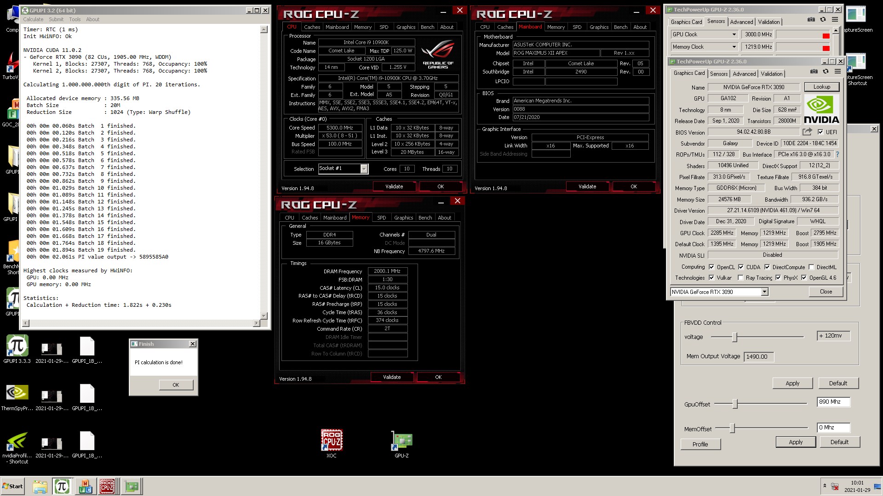Click NVIDIA logo in GPU-Z
Image resolution: width=883 pixels, height=496 pixels.
(x=821, y=109)
